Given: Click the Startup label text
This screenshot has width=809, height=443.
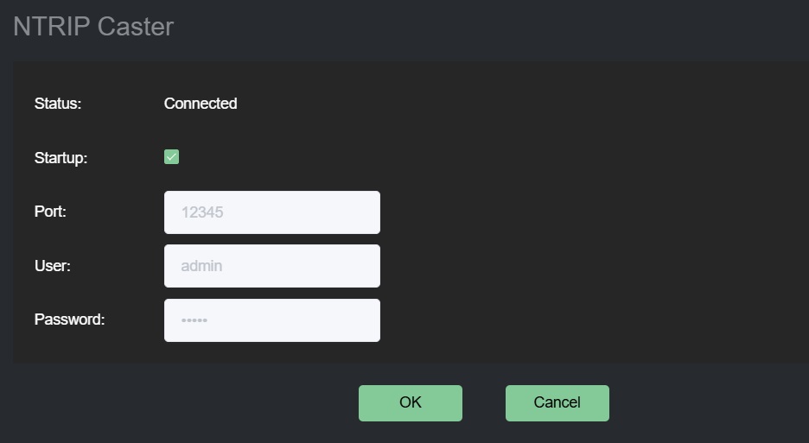Looking at the screenshot, I should (x=61, y=158).
